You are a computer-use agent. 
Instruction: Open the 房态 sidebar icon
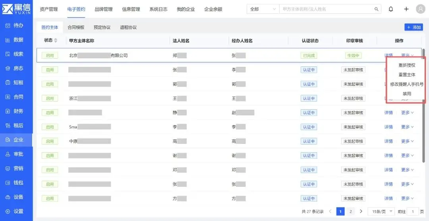[8, 68]
